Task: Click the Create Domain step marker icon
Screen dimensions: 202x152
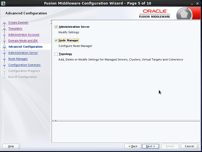Action: [x=4, y=23]
